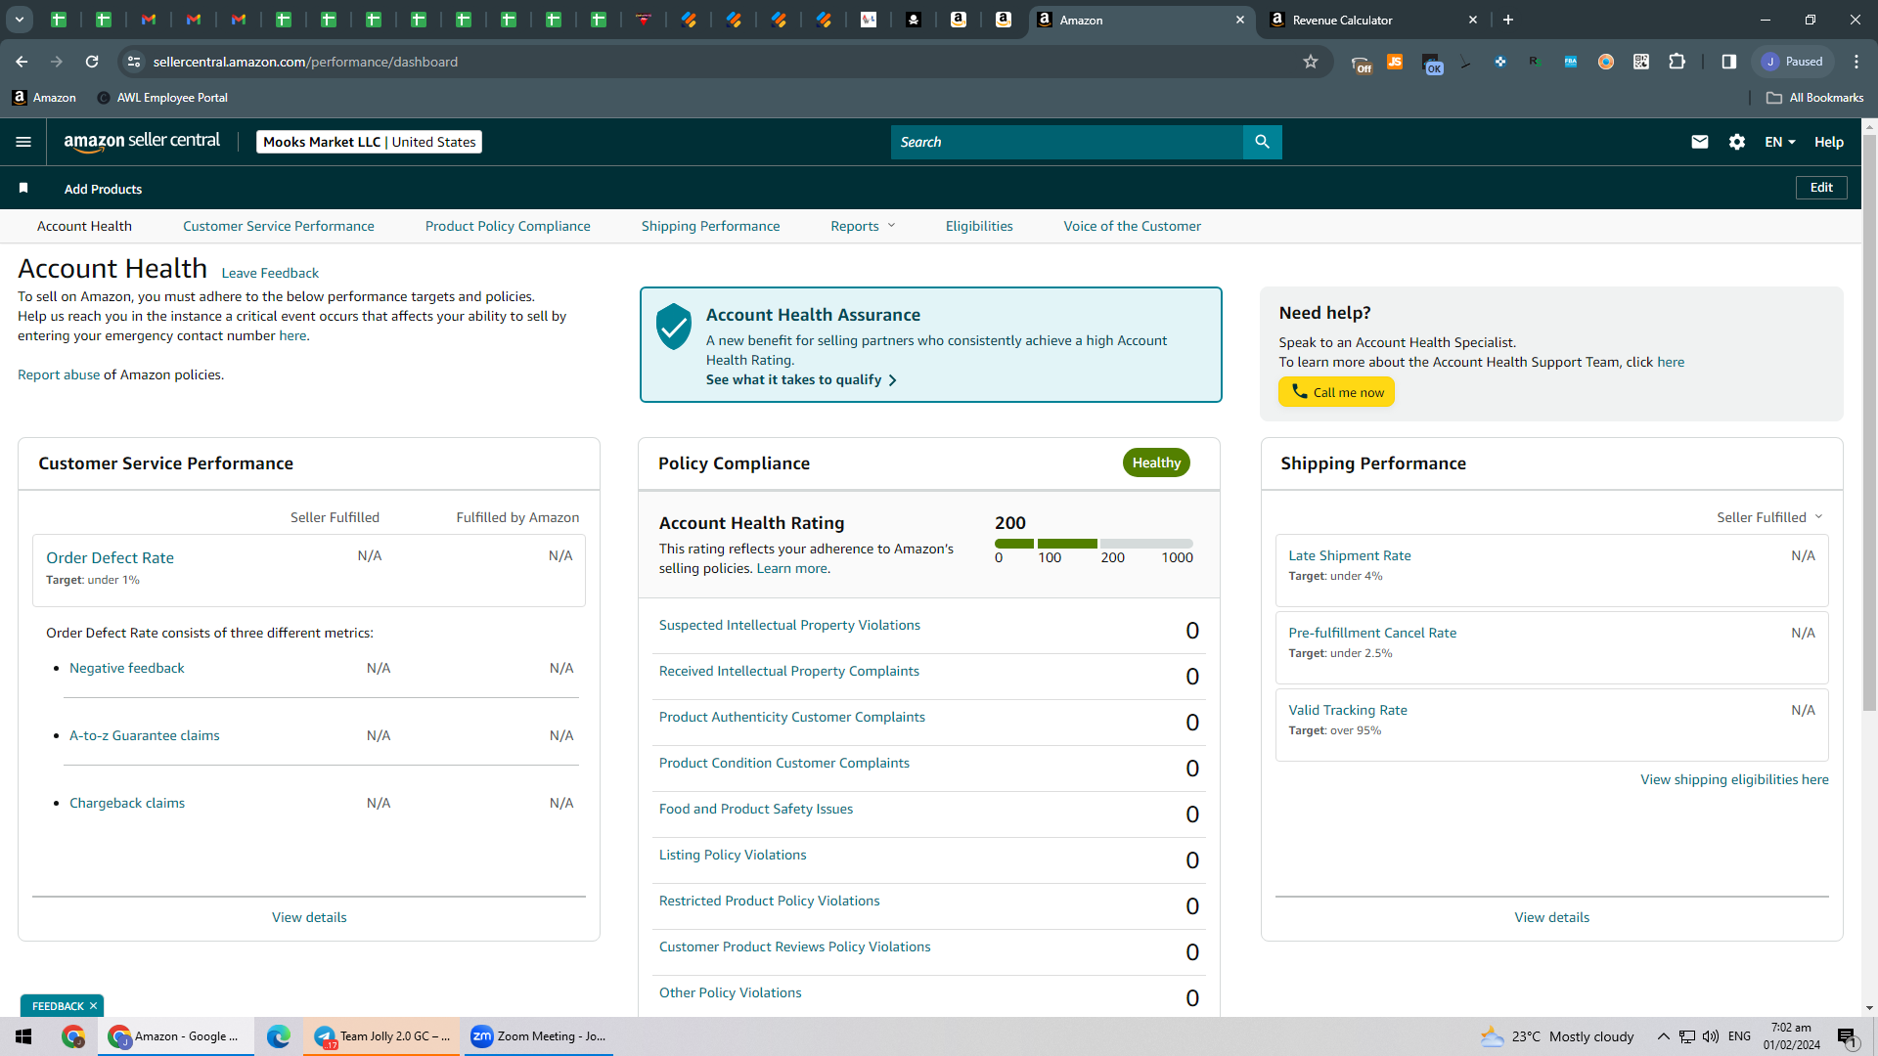Open a new browser tab with plus

(1508, 20)
